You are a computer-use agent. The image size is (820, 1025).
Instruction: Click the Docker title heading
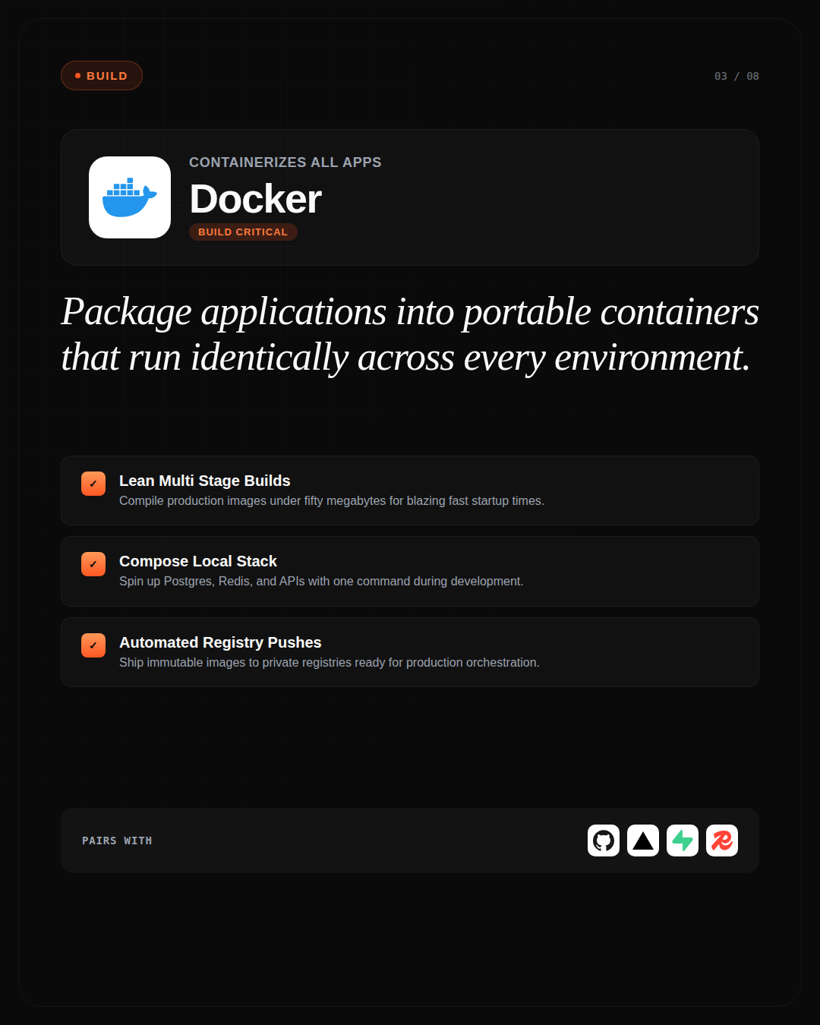tap(255, 199)
